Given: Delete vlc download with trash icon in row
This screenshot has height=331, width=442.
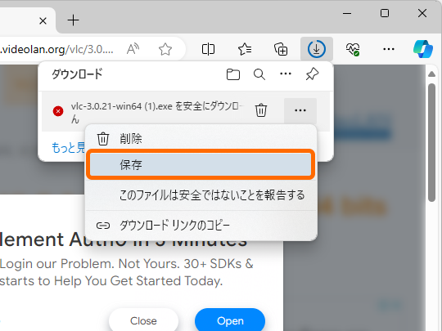Looking at the screenshot, I should [x=261, y=110].
